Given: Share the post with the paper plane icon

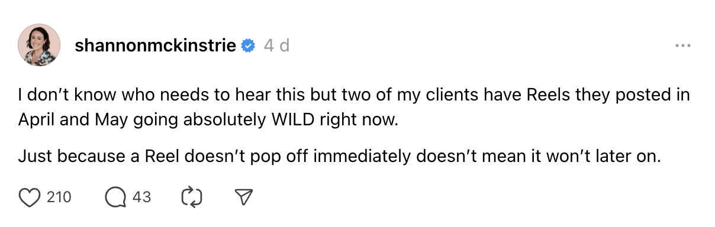Looking at the screenshot, I should (x=244, y=197).
